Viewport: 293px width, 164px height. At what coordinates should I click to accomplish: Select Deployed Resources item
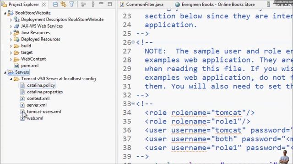(41, 39)
